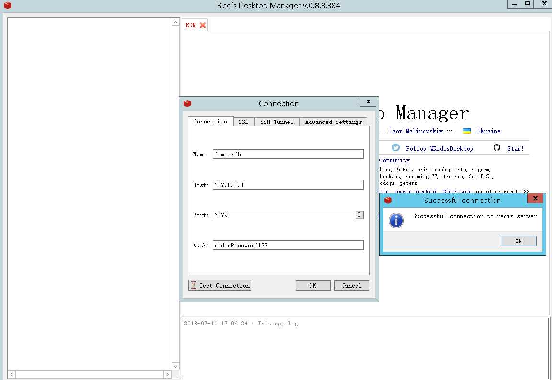Click the Host input field
This screenshot has height=380, width=552.
pos(288,185)
